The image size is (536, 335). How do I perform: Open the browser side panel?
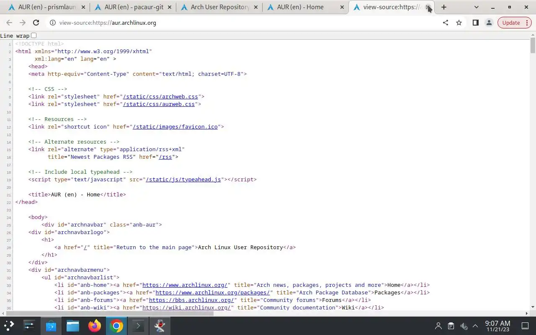tap(475, 23)
